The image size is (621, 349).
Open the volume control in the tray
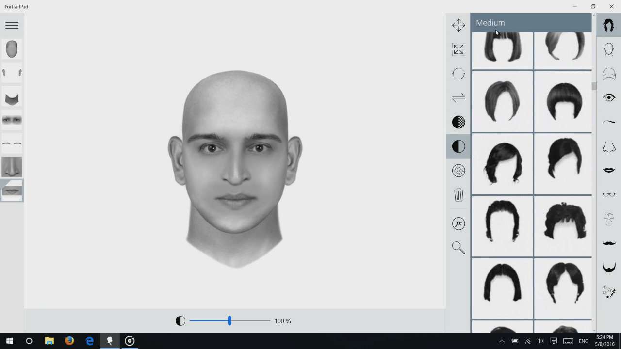click(x=540, y=341)
